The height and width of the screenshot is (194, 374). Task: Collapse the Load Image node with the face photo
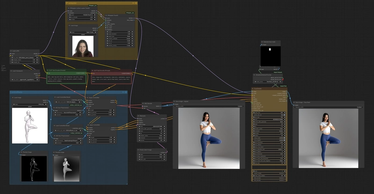click(69, 26)
